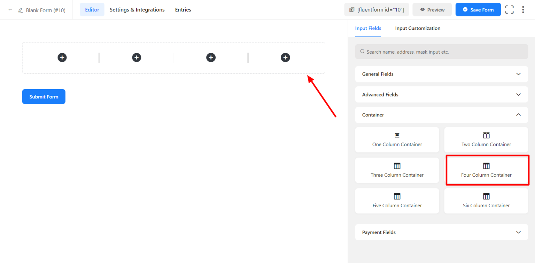Add a field in the last column
This screenshot has width=535, height=263.
tap(285, 57)
